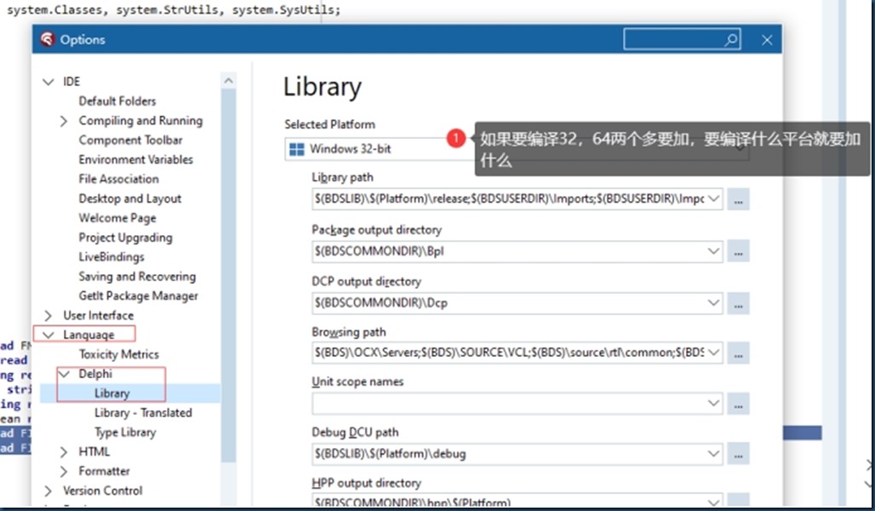Click the Options search input field
The image size is (875, 511).
point(682,40)
